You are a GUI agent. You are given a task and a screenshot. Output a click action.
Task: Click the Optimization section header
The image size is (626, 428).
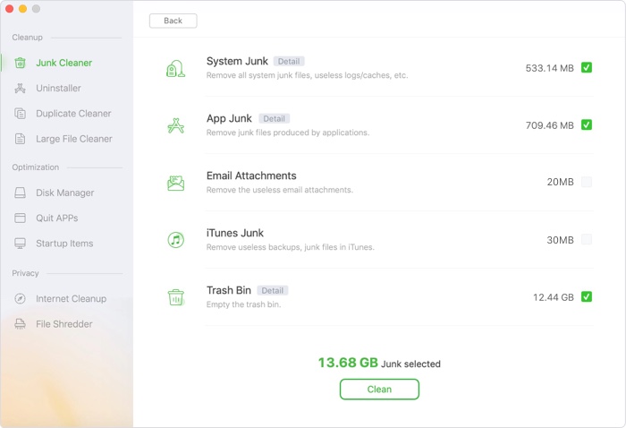click(x=36, y=167)
